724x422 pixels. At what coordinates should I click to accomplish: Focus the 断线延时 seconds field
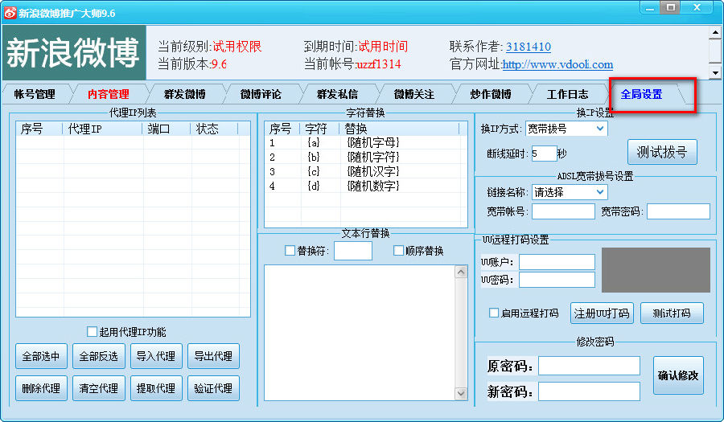pyautogui.click(x=544, y=154)
